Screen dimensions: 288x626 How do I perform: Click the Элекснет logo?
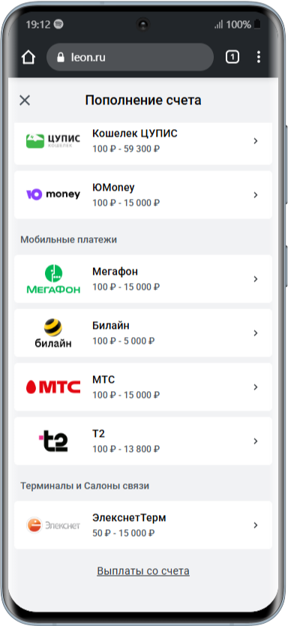point(53,525)
